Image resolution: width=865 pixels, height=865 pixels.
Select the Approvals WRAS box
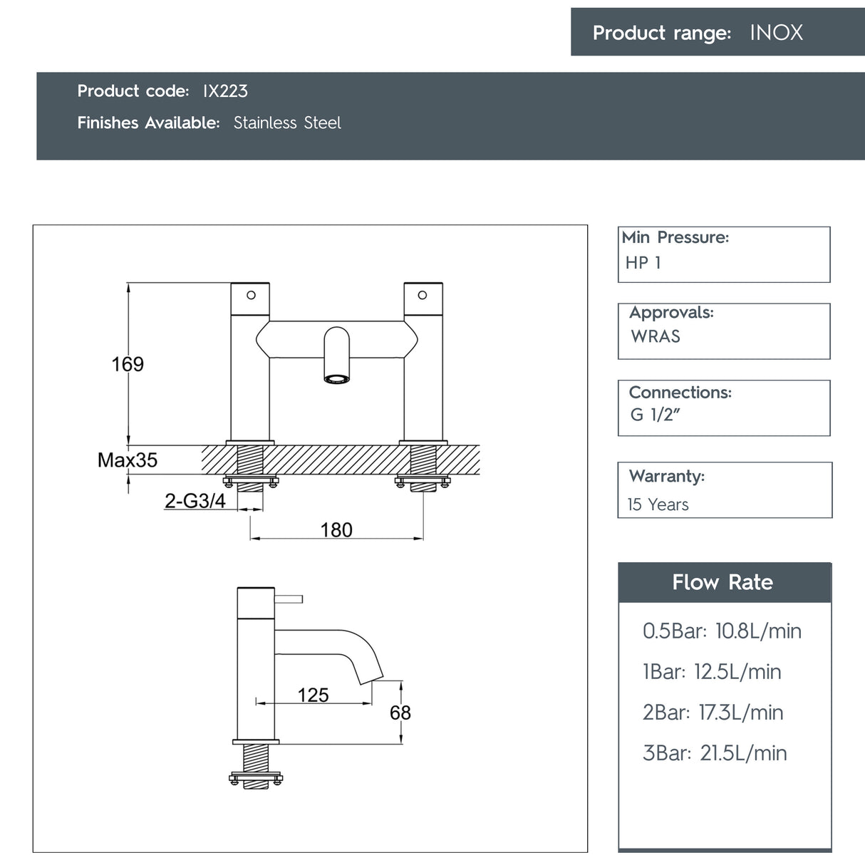coord(724,331)
